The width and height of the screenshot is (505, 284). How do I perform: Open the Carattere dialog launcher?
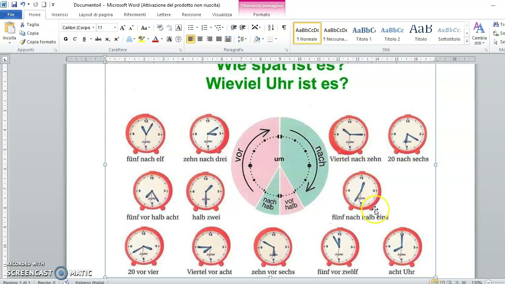(180, 50)
